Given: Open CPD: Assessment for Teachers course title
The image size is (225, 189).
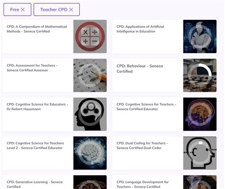Looking at the screenshot, I should pyautogui.click(x=32, y=68).
